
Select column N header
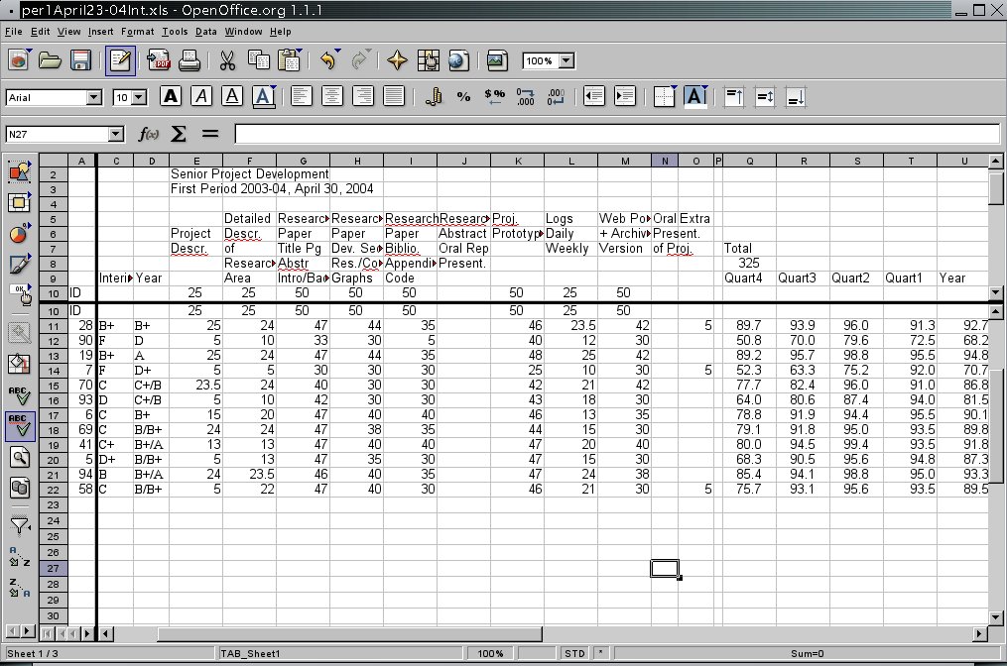[x=665, y=161]
